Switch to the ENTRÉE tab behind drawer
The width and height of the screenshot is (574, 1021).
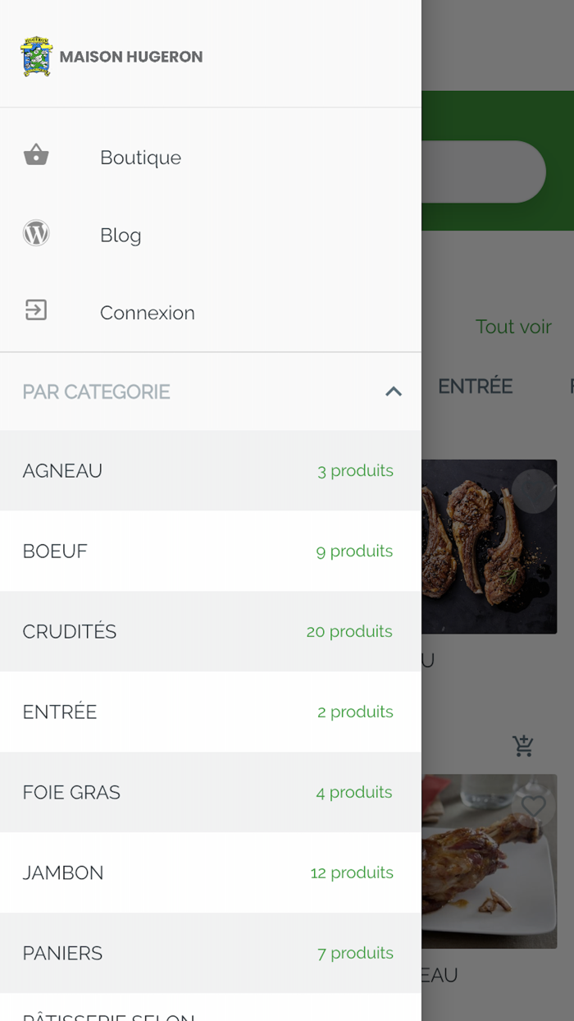click(476, 387)
